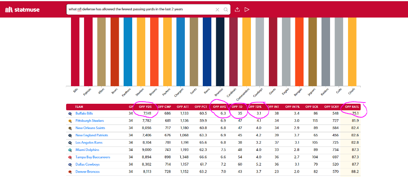Click the Miami Dolphins helmet icon
The image size is (408, 177).
(x=70, y=150)
